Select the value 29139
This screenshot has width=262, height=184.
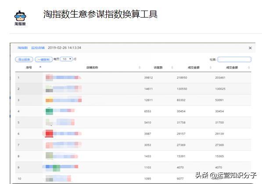click(x=219, y=133)
